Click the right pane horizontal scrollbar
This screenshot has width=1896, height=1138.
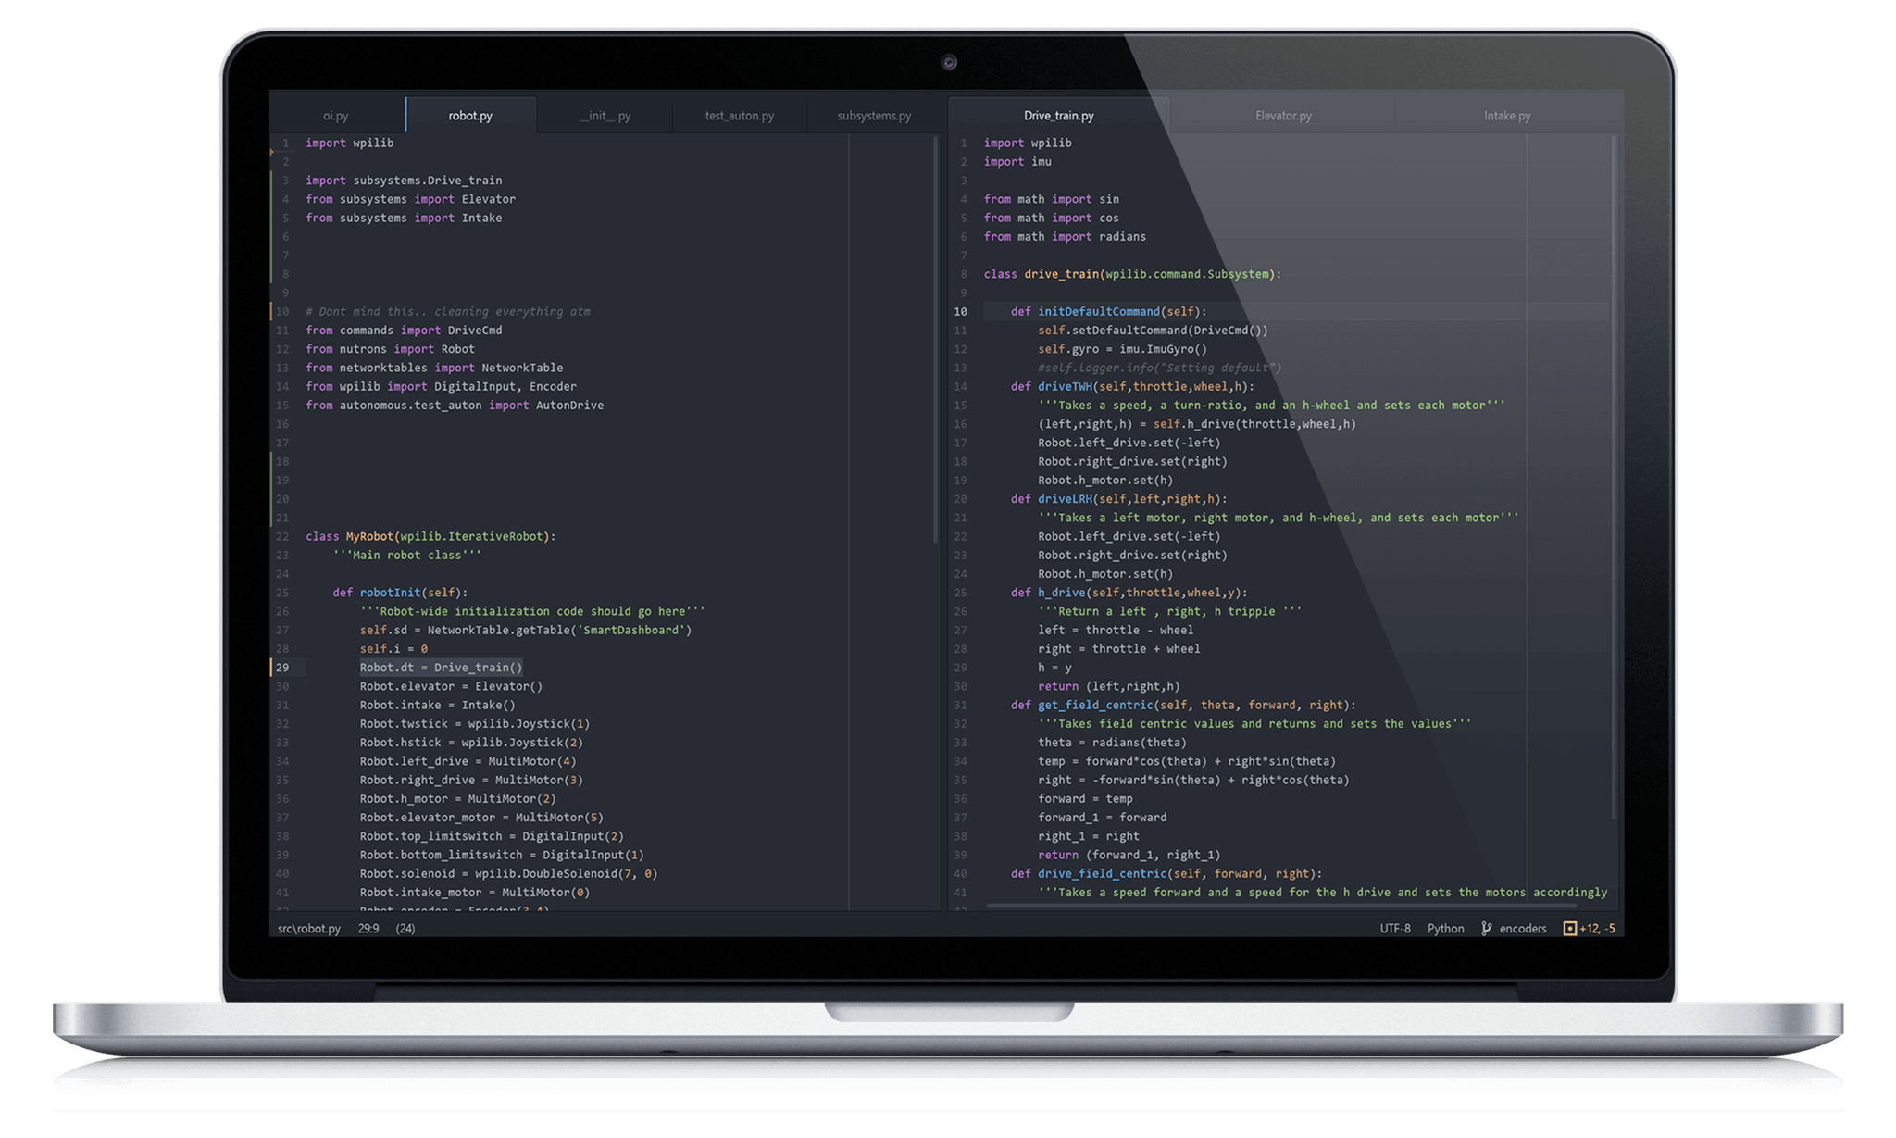point(1282,906)
